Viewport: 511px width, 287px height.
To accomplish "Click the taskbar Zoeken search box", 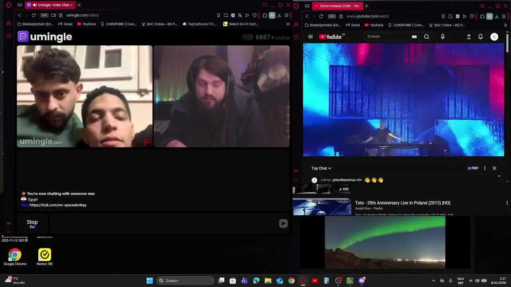I will click(x=186, y=281).
